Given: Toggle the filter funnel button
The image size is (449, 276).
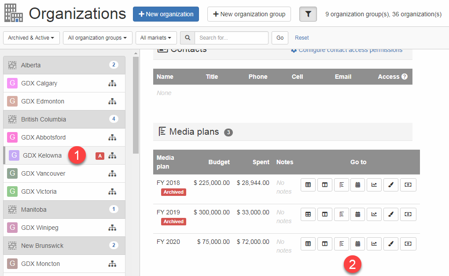Looking at the screenshot, I should pos(308,14).
